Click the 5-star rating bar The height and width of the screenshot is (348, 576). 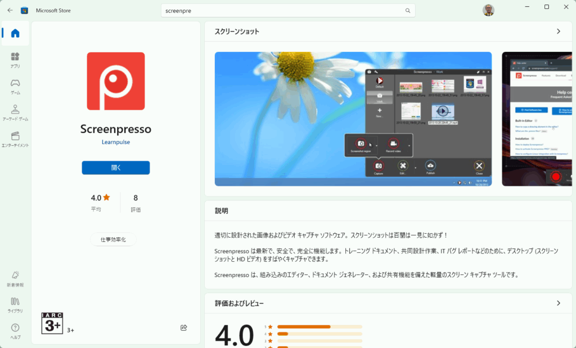(x=319, y=327)
